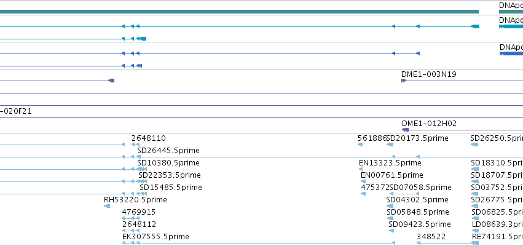
Task: Click the purple start glyph under DME1-003N19
Action: pyautogui.click(x=404, y=81)
